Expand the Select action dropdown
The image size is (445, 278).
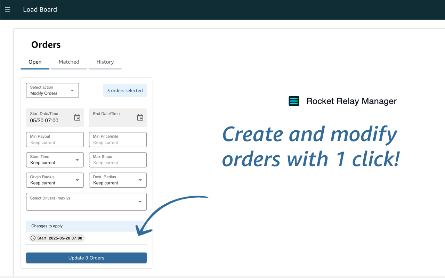coord(52,90)
